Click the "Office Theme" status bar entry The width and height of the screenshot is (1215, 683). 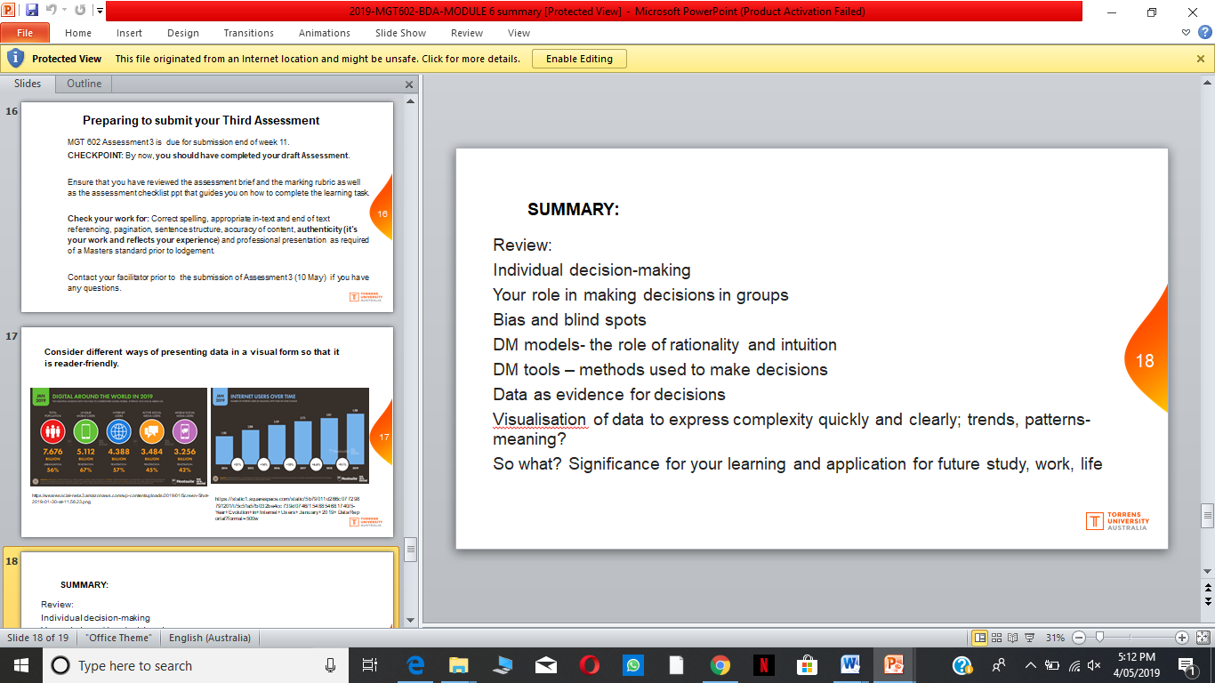click(118, 638)
